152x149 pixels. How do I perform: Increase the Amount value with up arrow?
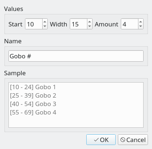(x=141, y=21)
